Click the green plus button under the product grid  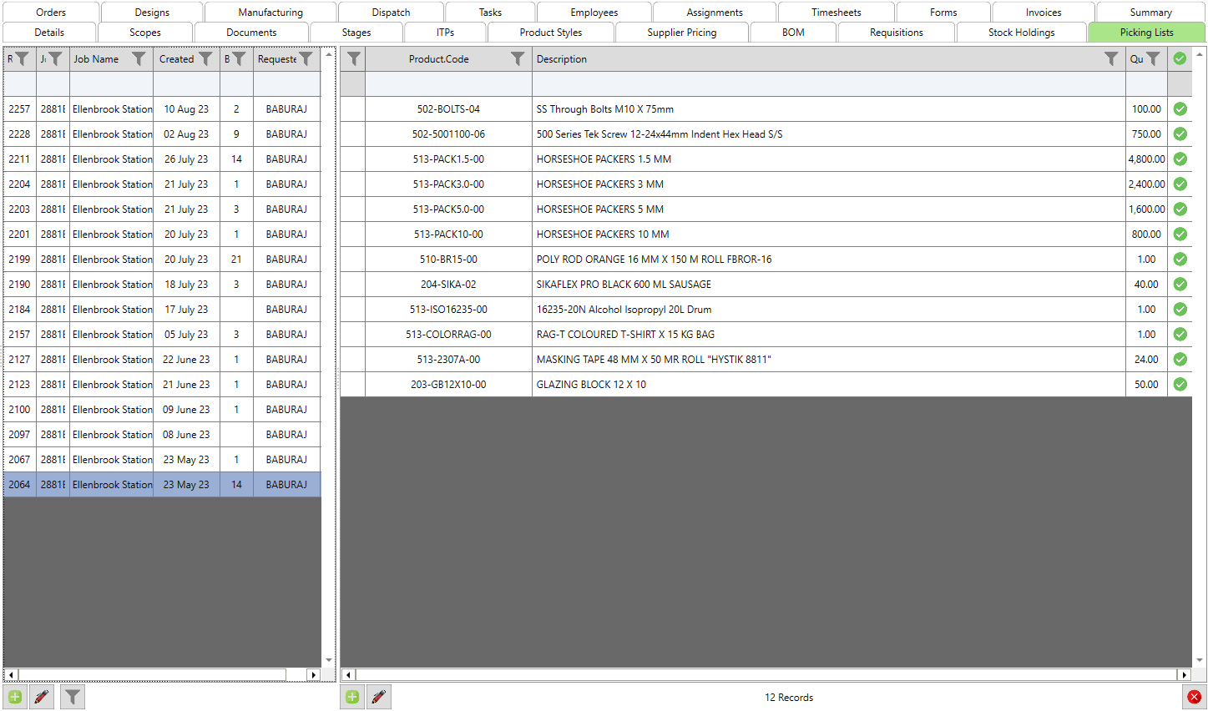(351, 697)
